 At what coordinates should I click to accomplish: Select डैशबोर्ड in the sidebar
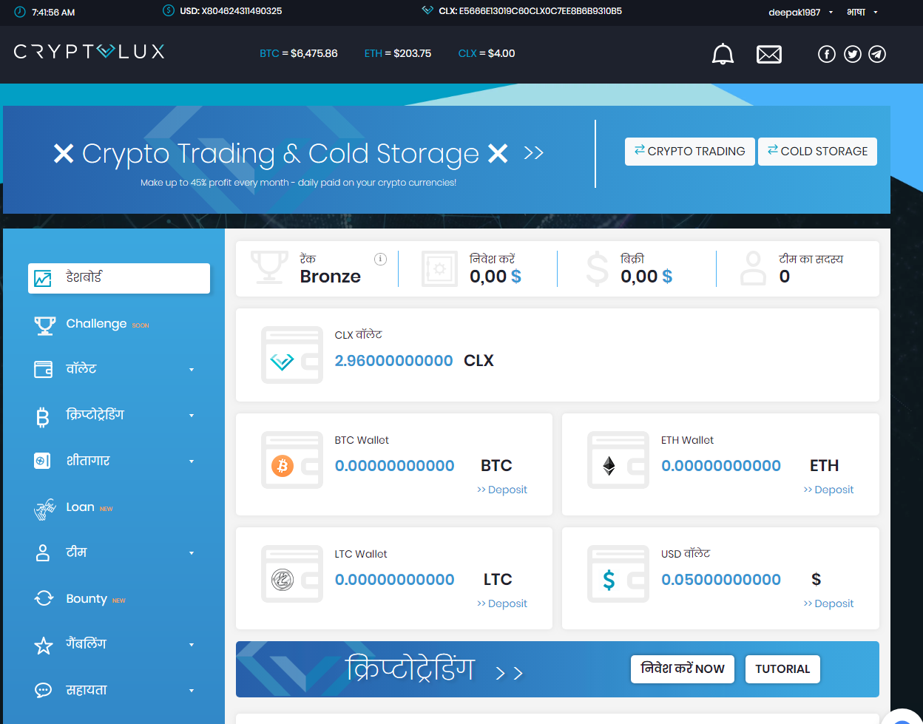coord(119,278)
